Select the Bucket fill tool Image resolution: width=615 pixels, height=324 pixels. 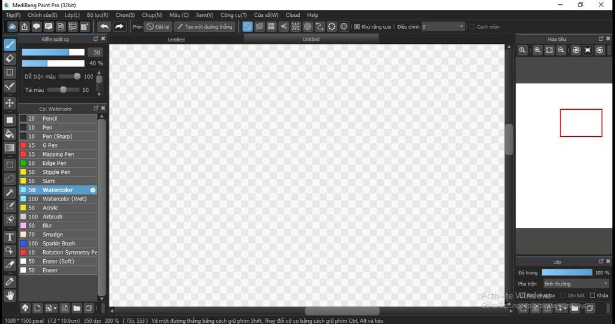[10, 134]
